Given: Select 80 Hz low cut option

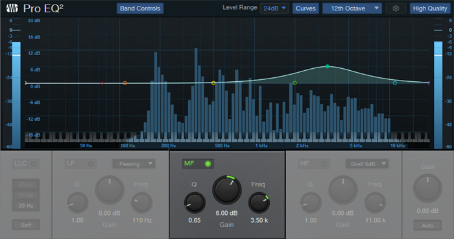Looking at the screenshot, I should coord(26,184).
